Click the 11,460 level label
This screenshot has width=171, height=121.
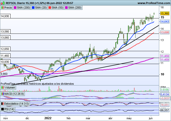5,56
